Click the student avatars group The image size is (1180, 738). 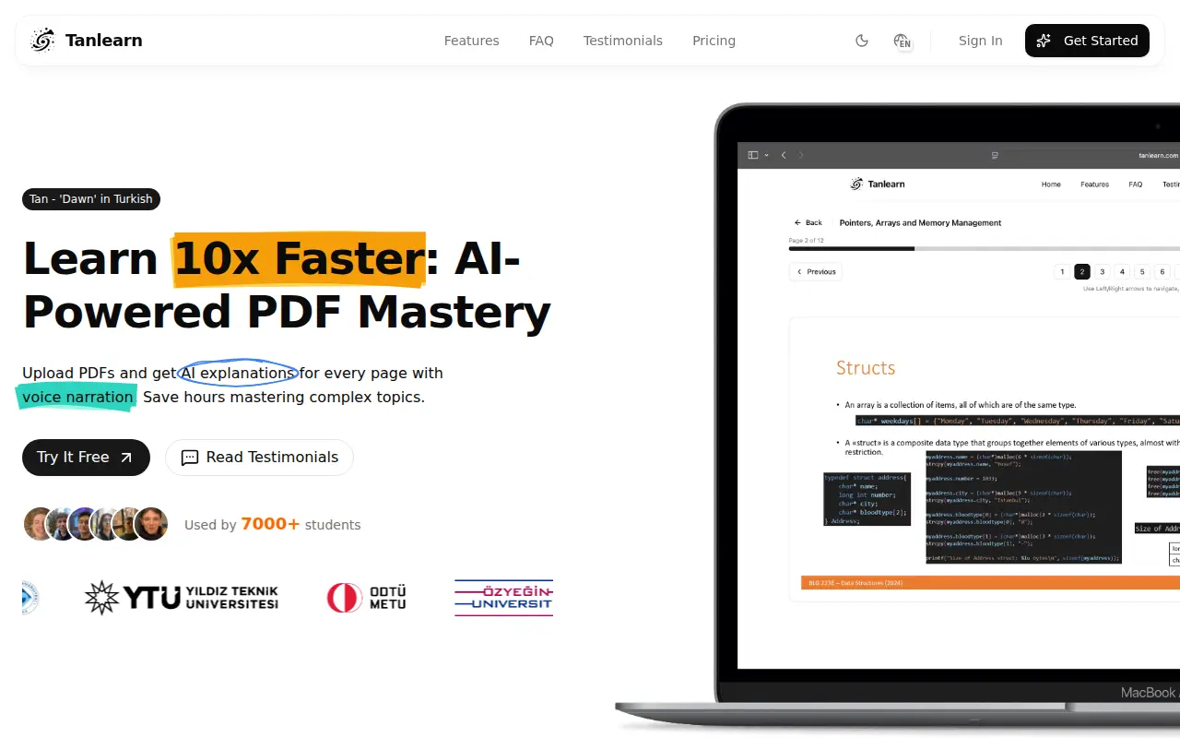96,524
